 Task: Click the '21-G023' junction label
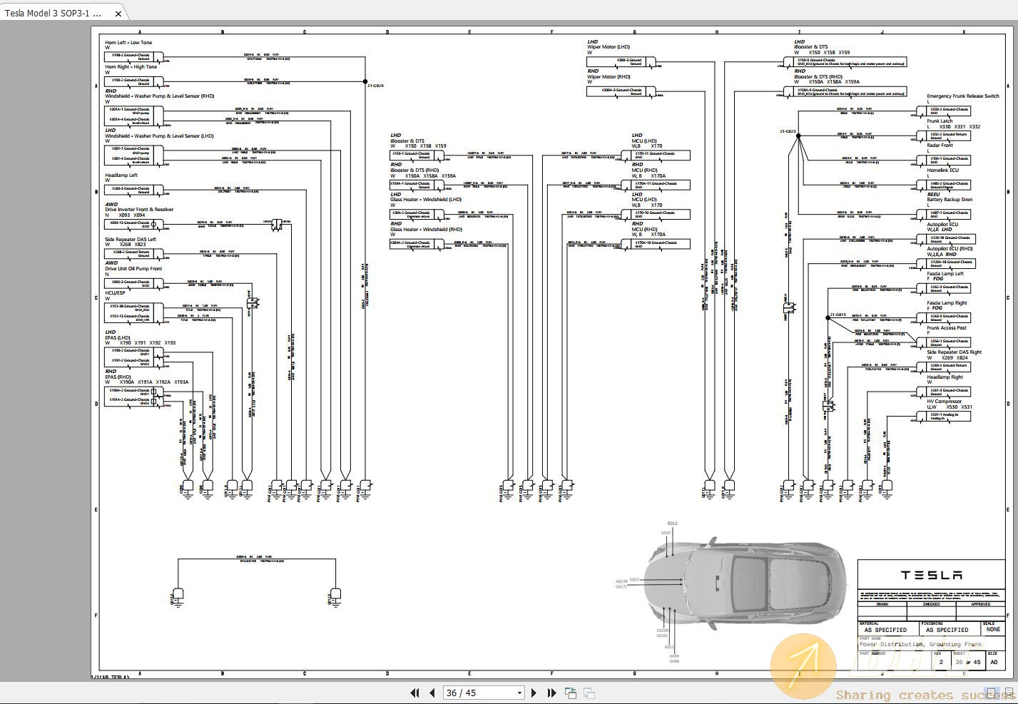click(x=788, y=131)
